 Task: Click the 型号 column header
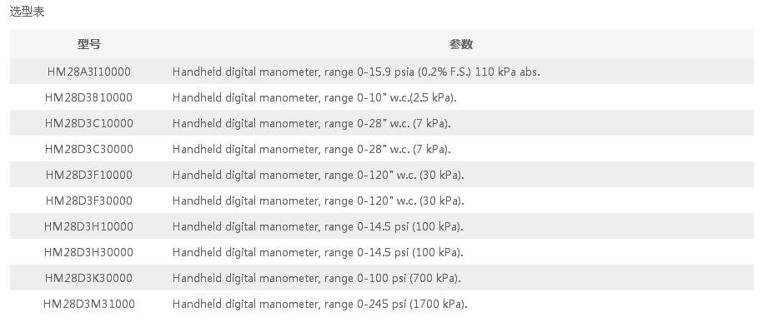pyautogui.click(x=88, y=44)
